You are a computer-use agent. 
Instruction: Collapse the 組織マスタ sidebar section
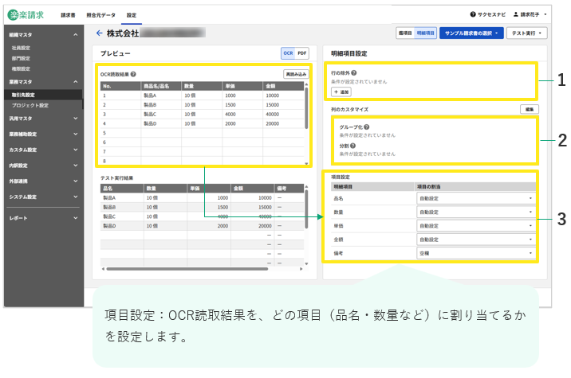click(x=76, y=35)
